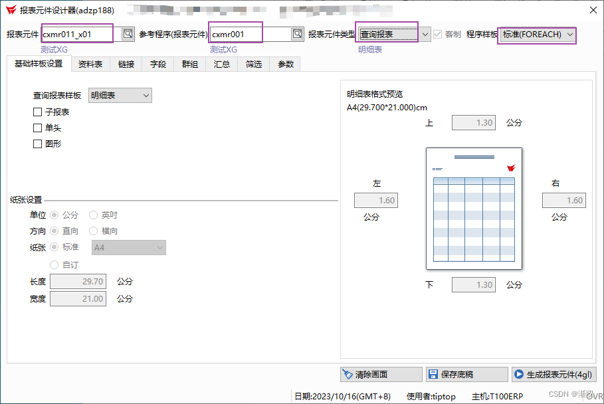This screenshot has width=604, height=404.
Task: Open the 报表元件类型 dropdown showing 查询报表
Action: [423, 33]
